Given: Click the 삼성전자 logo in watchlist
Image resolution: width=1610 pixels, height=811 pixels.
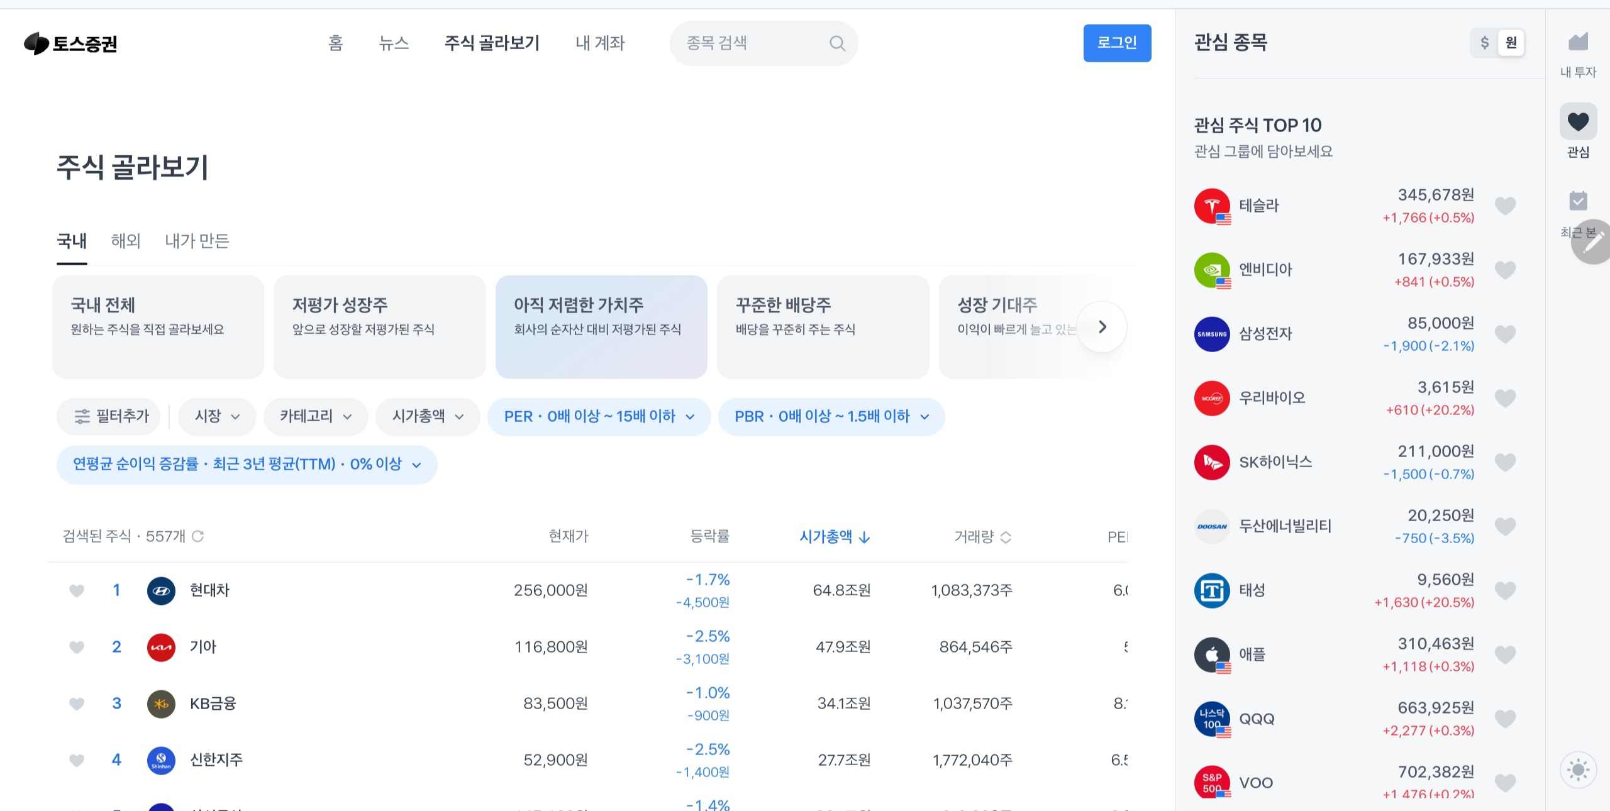Looking at the screenshot, I should click(1212, 334).
